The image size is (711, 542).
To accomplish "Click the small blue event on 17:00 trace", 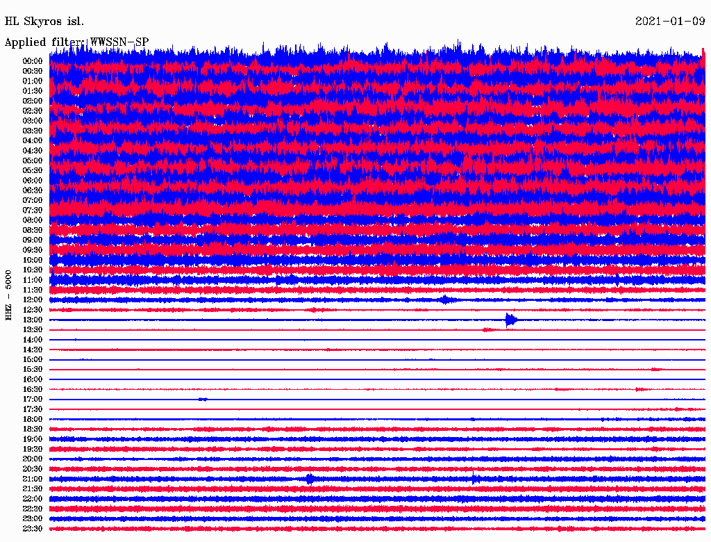I will tap(202, 399).
